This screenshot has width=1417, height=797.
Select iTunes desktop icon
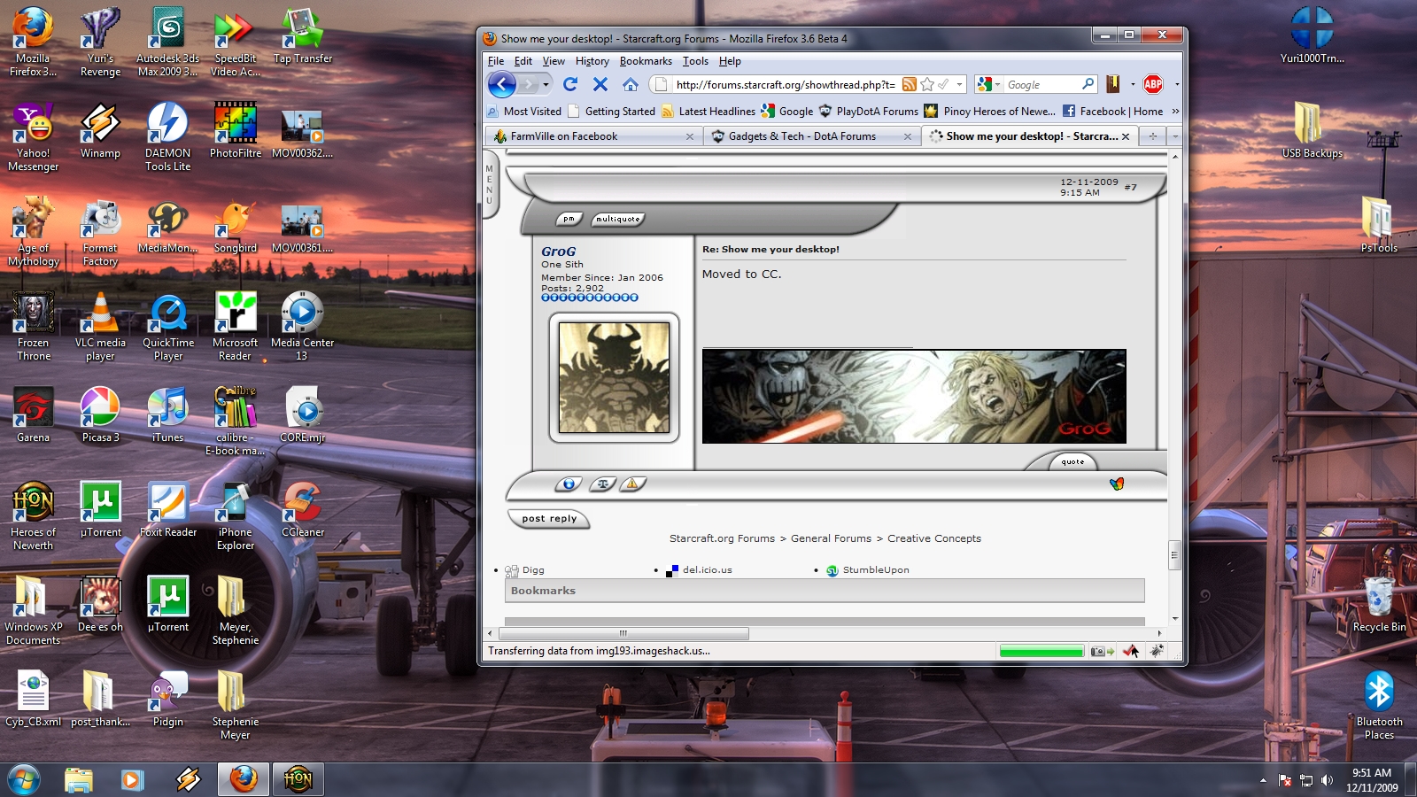click(x=167, y=414)
